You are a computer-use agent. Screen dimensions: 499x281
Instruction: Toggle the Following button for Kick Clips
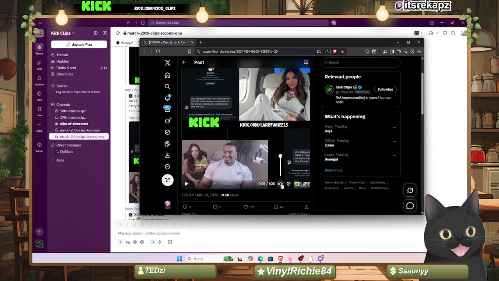[385, 89]
